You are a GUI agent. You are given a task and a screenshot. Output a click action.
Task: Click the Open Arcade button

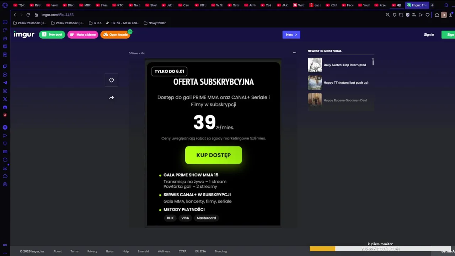click(x=115, y=34)
